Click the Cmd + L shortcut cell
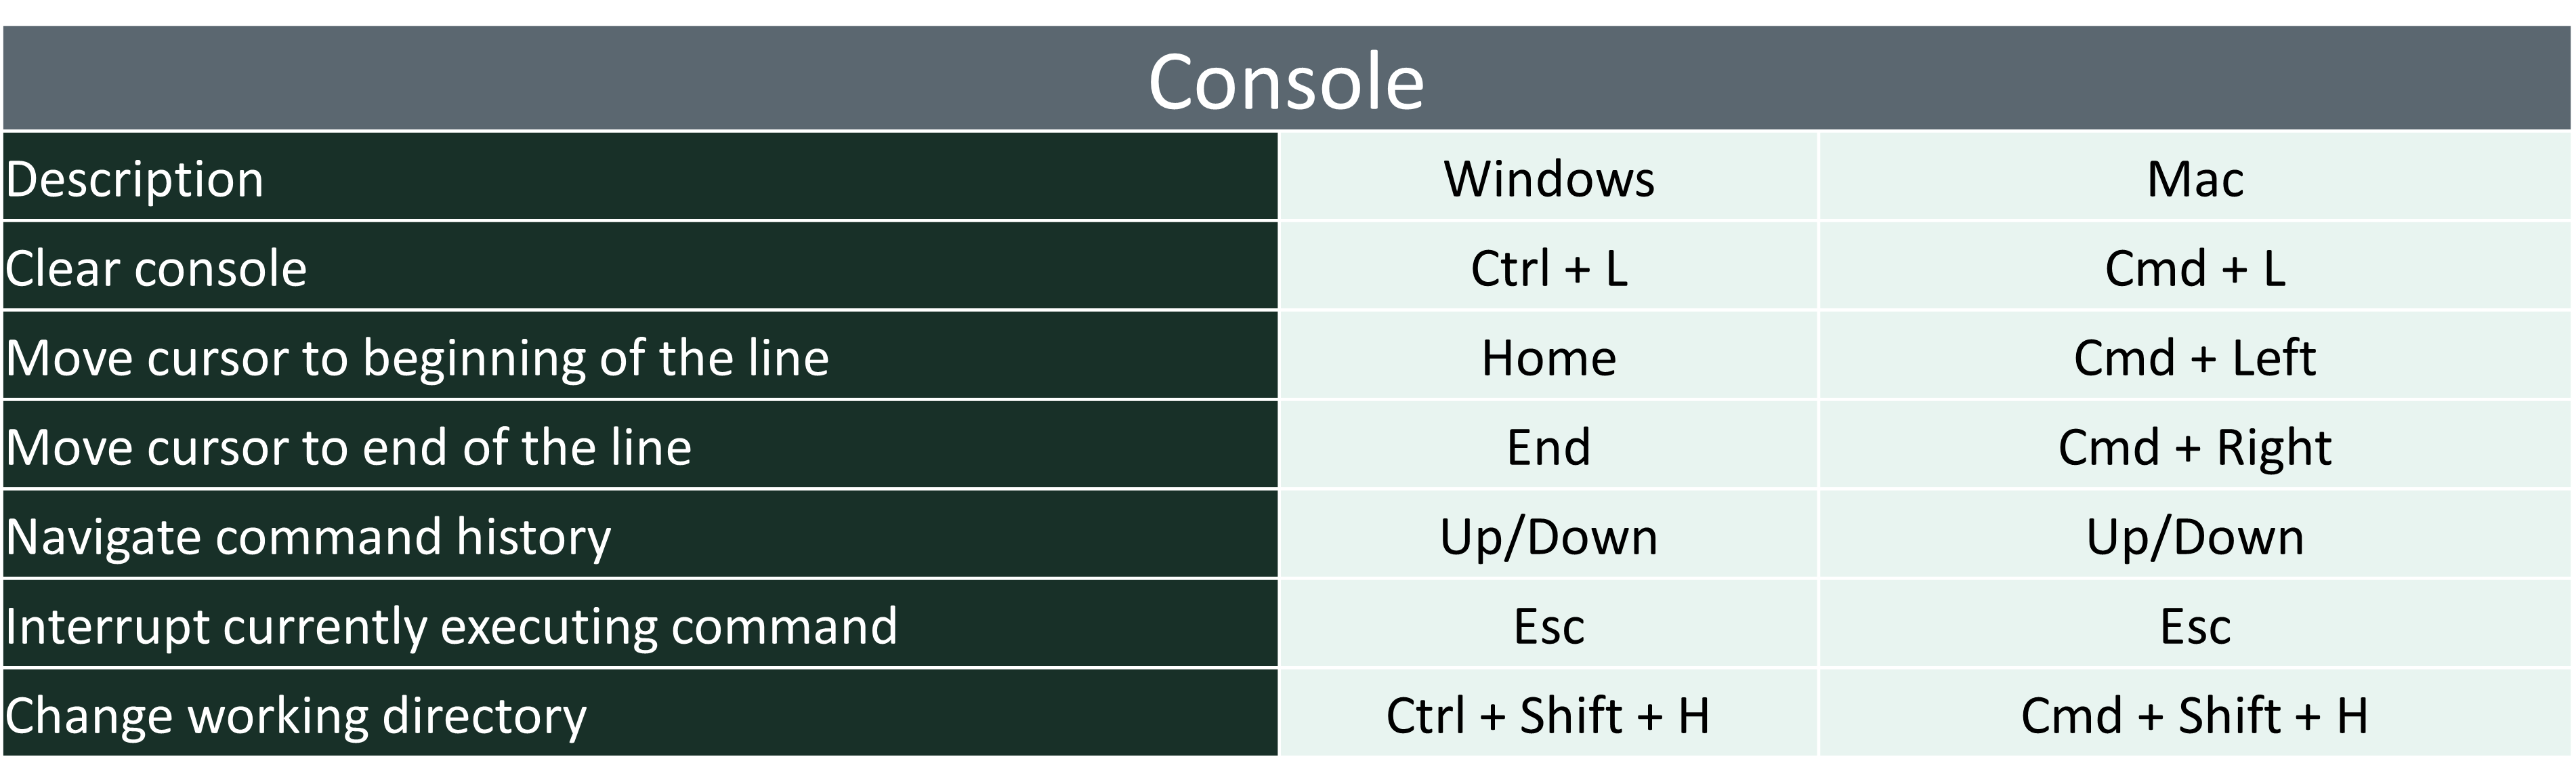This screenshot has height=782, width=2576. (2195, 265)
